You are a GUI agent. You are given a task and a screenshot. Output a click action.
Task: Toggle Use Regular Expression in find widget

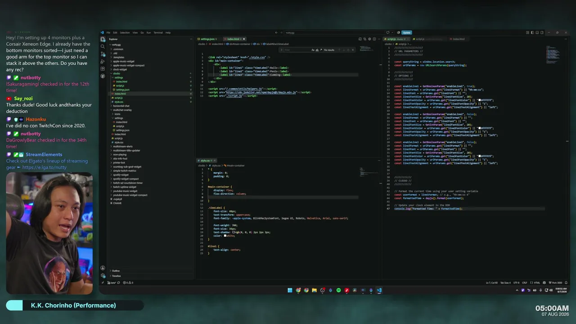pos(320,50)
